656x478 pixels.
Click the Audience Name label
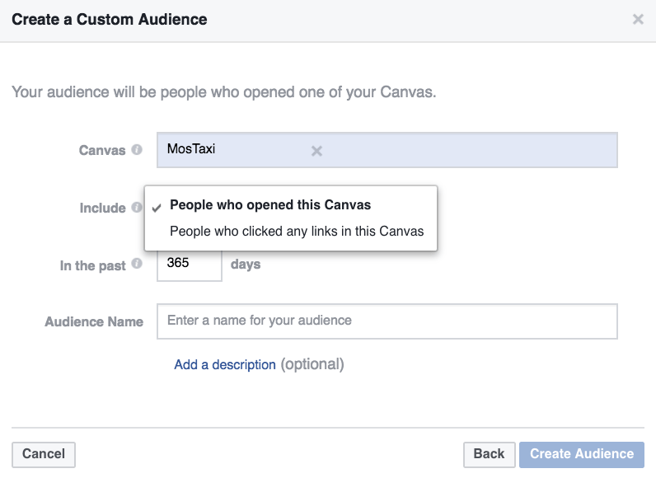click(94, 321)
